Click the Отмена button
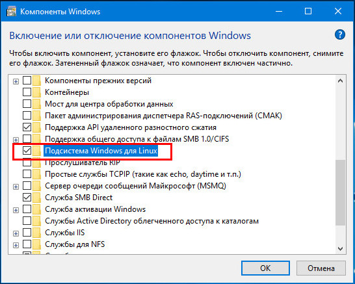The image size is (355, 284). [x=321, y=268]
